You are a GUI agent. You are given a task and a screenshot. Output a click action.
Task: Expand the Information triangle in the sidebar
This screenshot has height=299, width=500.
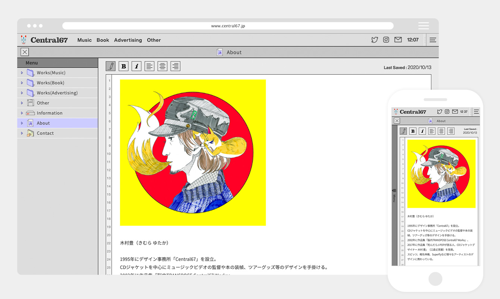tap(22, 113)
